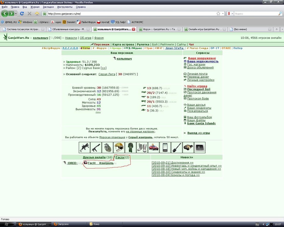Switch to Кино taskbar folder
This screenshot has width=284, height=227.
[105, 224]
